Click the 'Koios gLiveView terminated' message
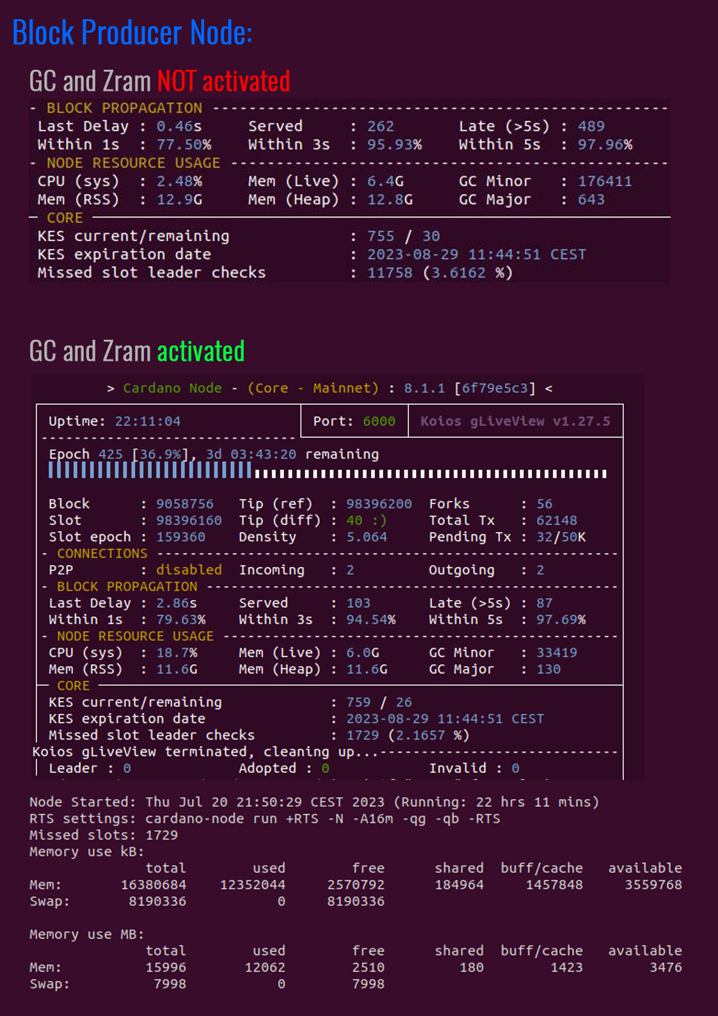 click(206, 752)
